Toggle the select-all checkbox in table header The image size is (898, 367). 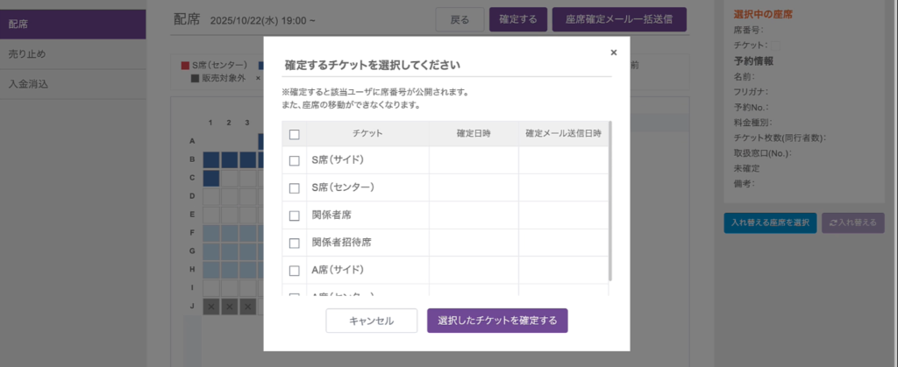click(295, 134)
